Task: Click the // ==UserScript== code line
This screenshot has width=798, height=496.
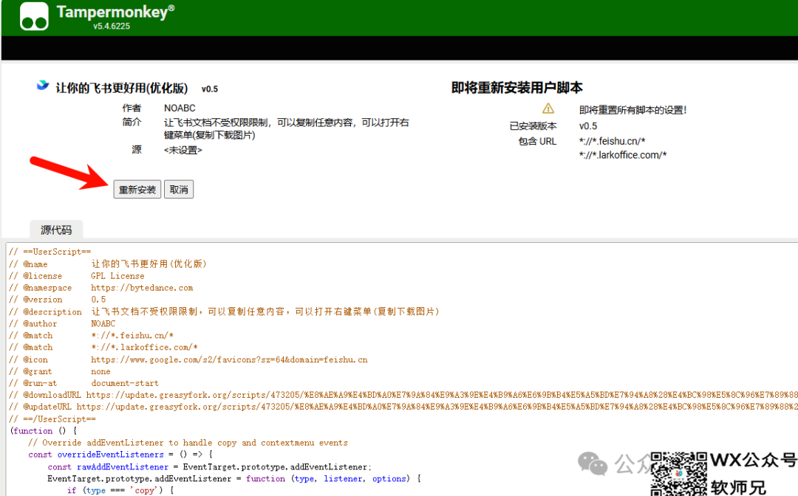Action: (50, 252)
